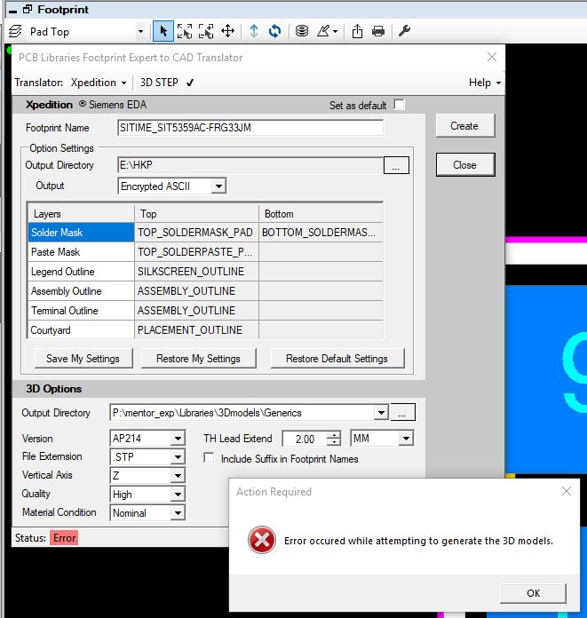Open the 3D Output Directory dropdown
The height and width of the screenshot is (618, 587).
381,413
